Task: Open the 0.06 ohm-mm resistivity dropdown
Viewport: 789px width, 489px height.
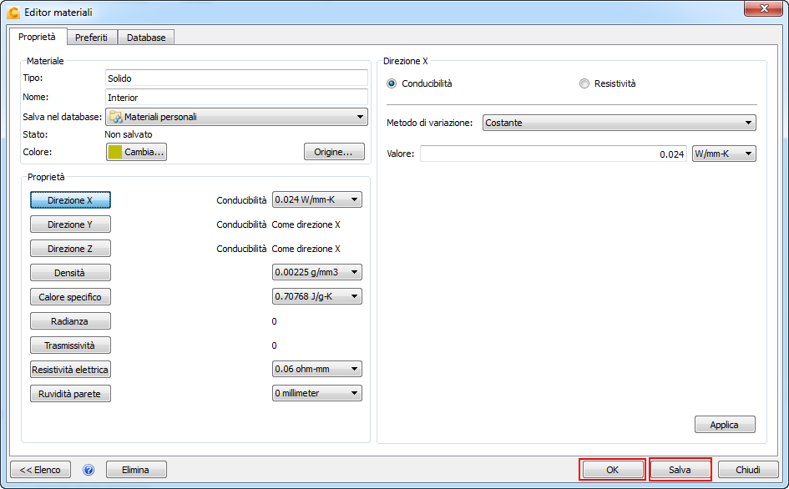Action: 317,369
